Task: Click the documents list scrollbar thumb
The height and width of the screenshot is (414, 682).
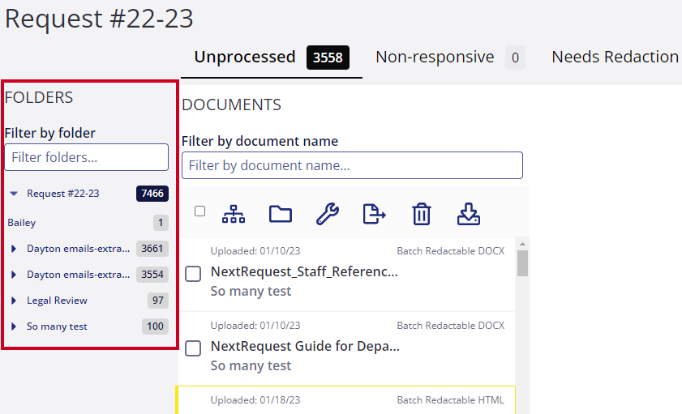Action: tap(522, 262)
